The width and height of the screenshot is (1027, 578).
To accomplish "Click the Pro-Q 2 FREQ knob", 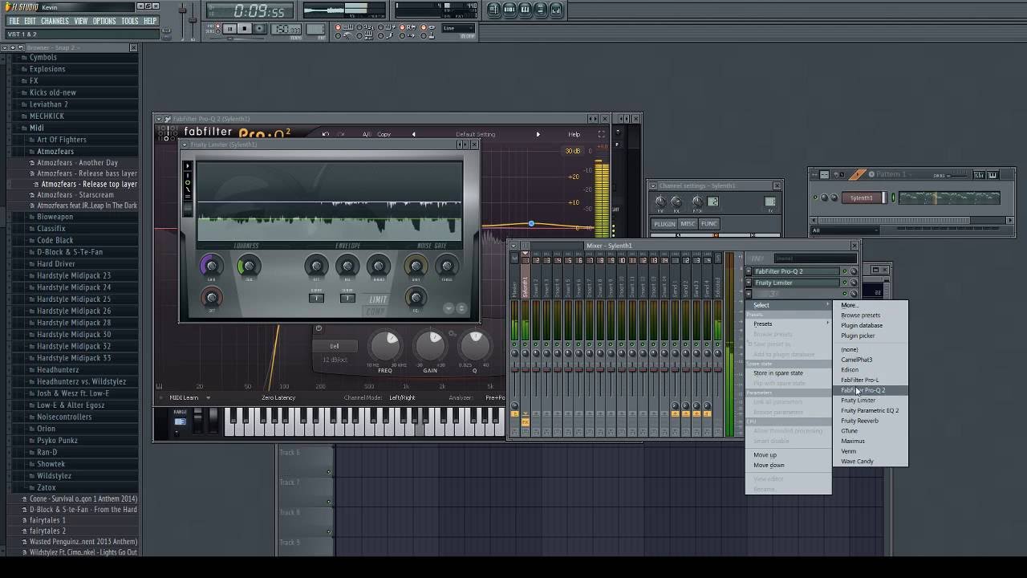I will 385,346.
